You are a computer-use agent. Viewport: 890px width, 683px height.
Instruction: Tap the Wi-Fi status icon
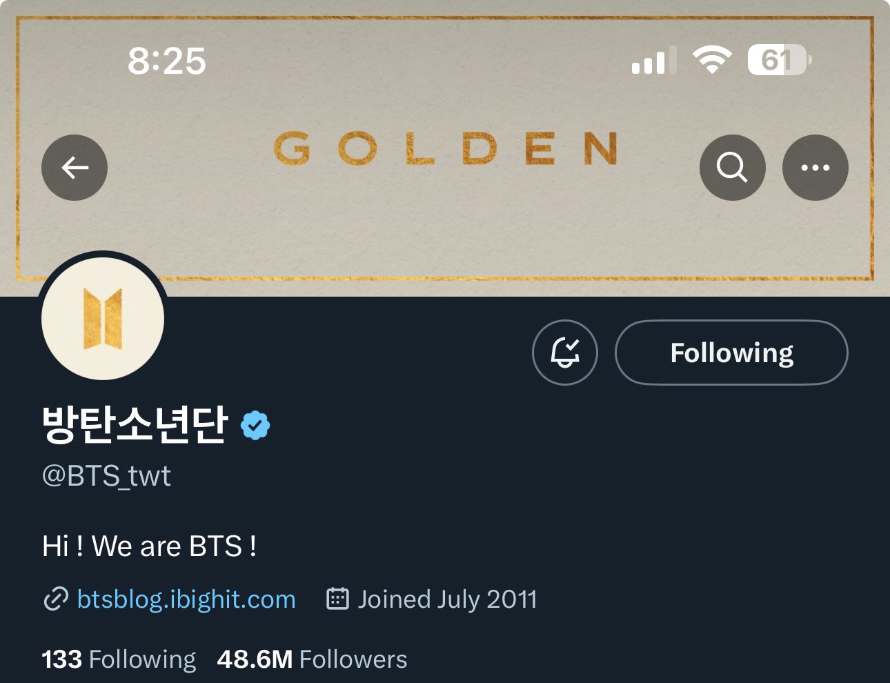tap(712, 60)
